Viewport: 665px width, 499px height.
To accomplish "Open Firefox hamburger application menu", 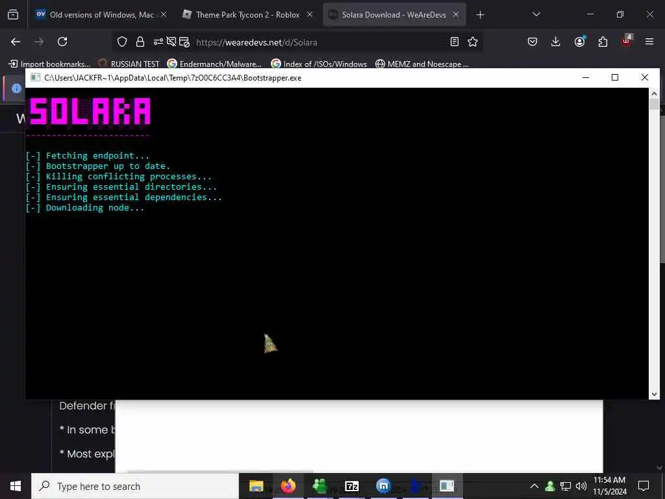I will coord(649,42).
